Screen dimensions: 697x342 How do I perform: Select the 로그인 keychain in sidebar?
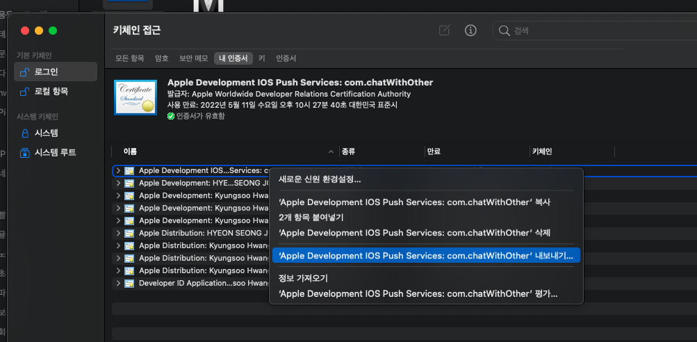point(56,72)
